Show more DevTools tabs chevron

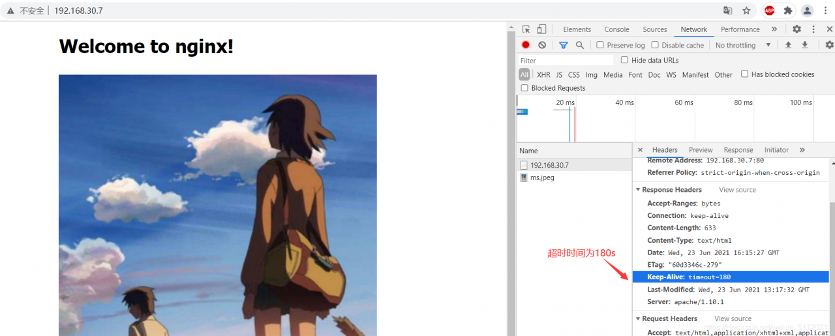pyautogui.click(x=774, y=29)
